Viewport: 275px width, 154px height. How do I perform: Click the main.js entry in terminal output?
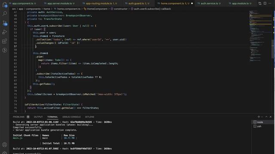pos(18,138)
